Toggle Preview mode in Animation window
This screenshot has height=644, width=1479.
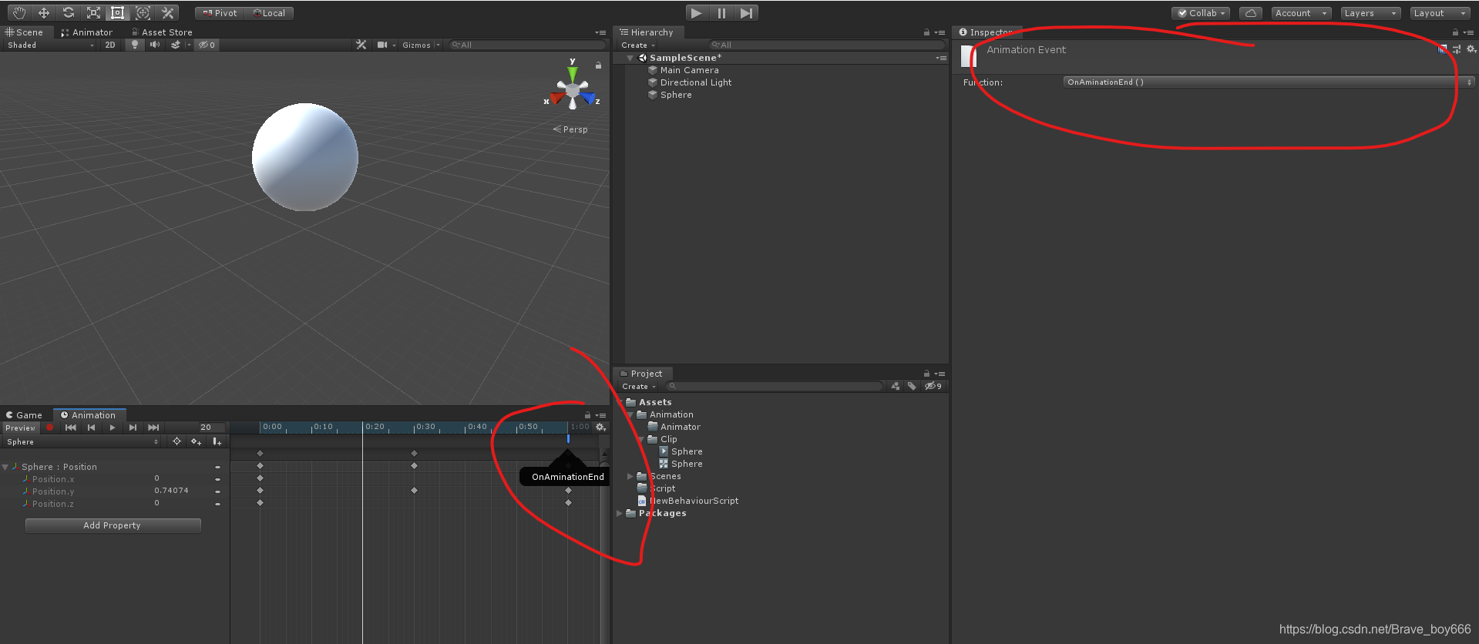tap(21, 428)
